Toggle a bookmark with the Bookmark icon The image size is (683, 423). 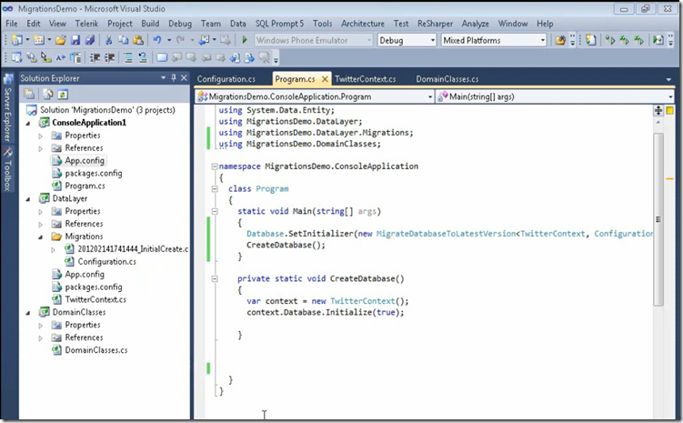click(162, 57)
